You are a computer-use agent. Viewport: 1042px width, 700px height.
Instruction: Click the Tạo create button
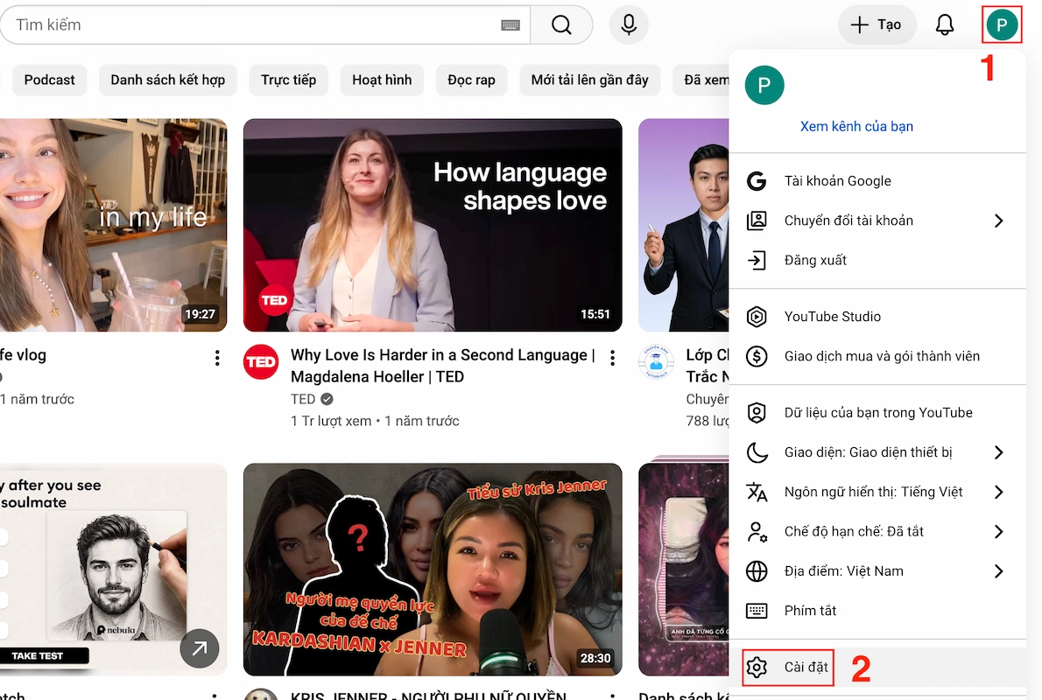877,25
